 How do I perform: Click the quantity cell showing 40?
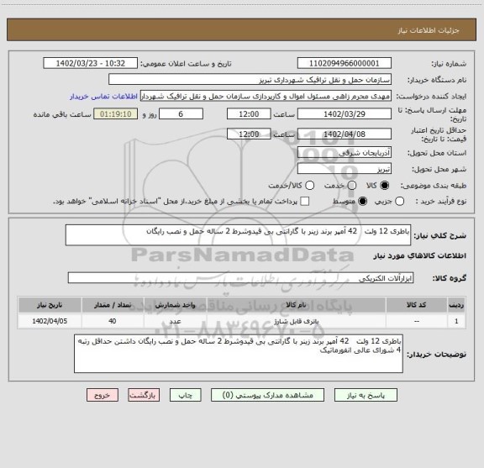[x=113, y=321]
